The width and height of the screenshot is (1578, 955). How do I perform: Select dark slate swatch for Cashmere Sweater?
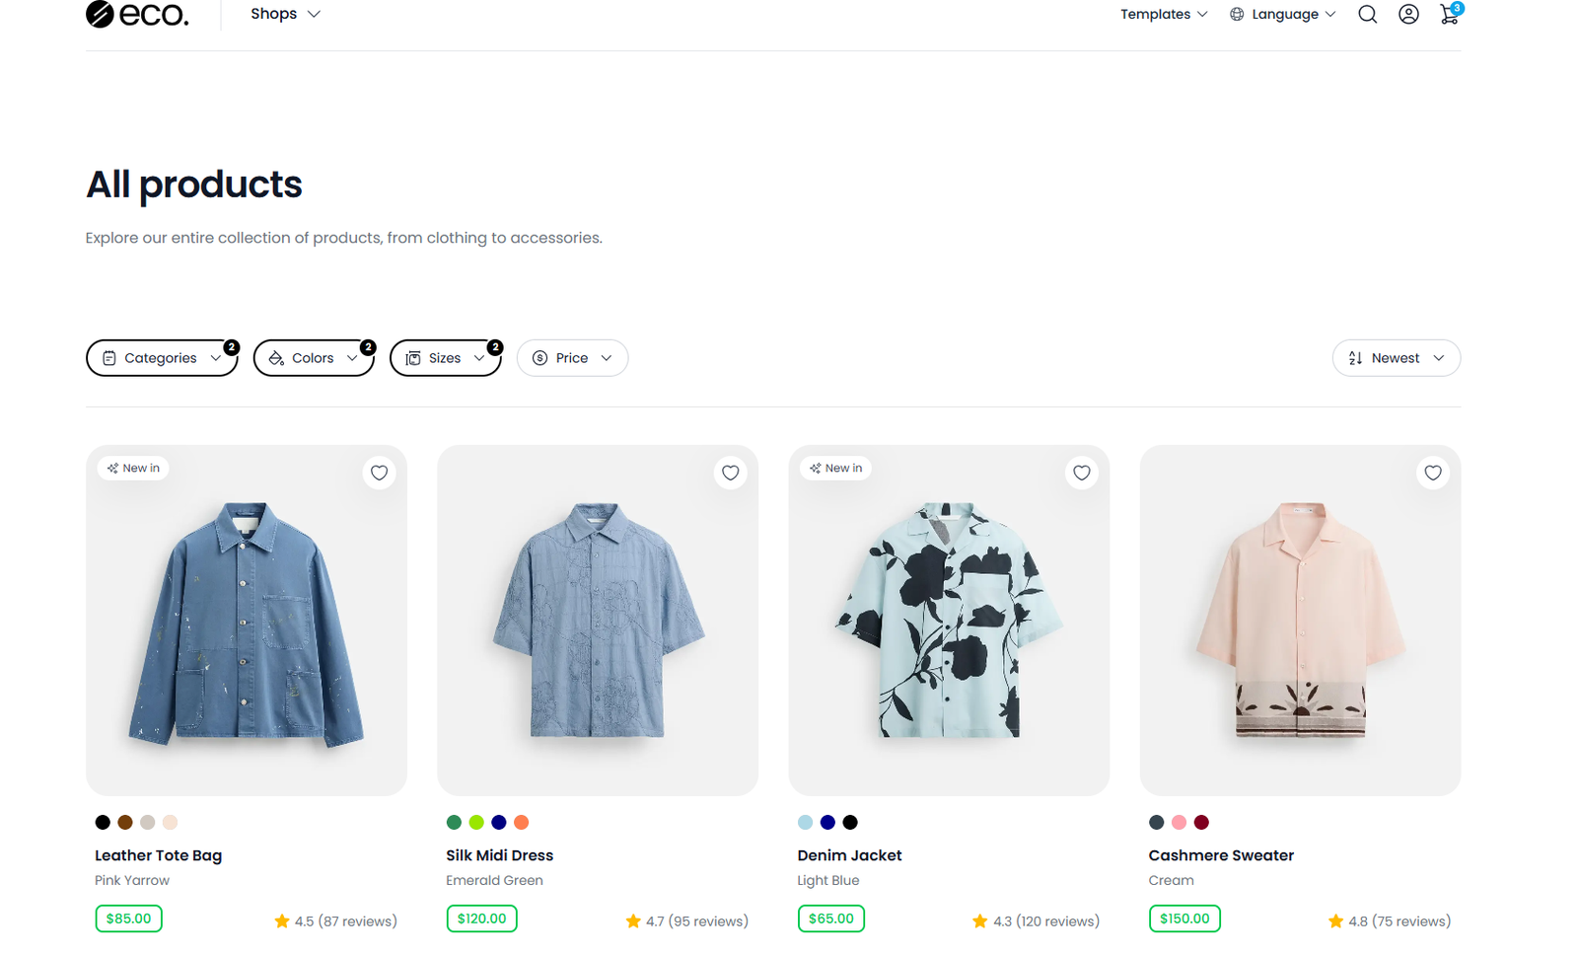[x=1156, y=822]
